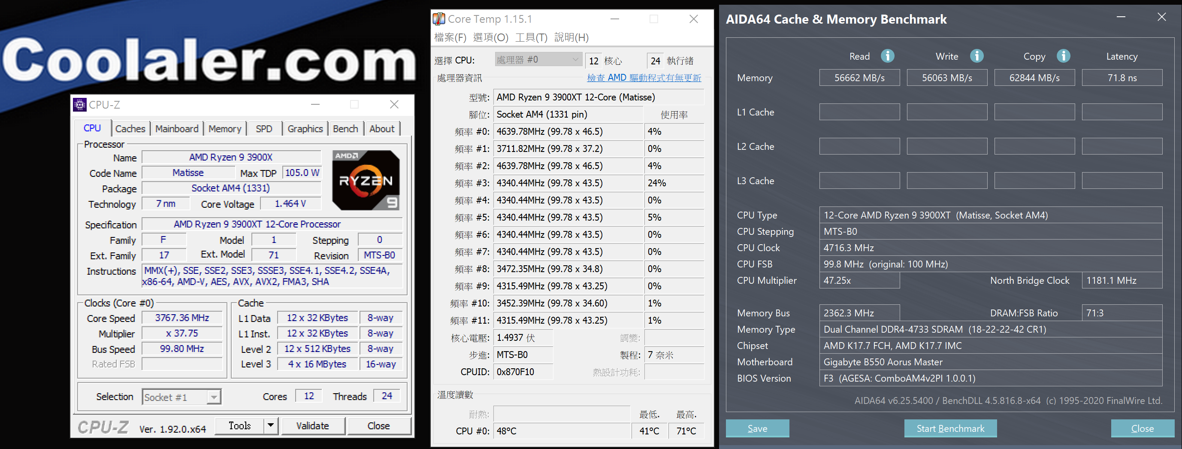This screenshot has height=449, width=1182.
Task: Click Start Benchmark in AIDA64
Action: 950,428
